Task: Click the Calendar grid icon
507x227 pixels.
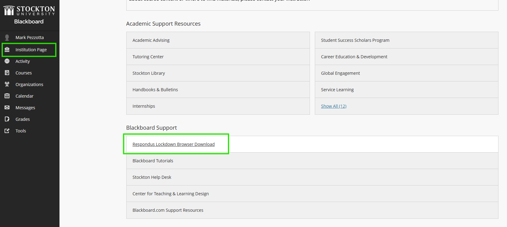Action: pyautogui.click(x=7, y=96)
